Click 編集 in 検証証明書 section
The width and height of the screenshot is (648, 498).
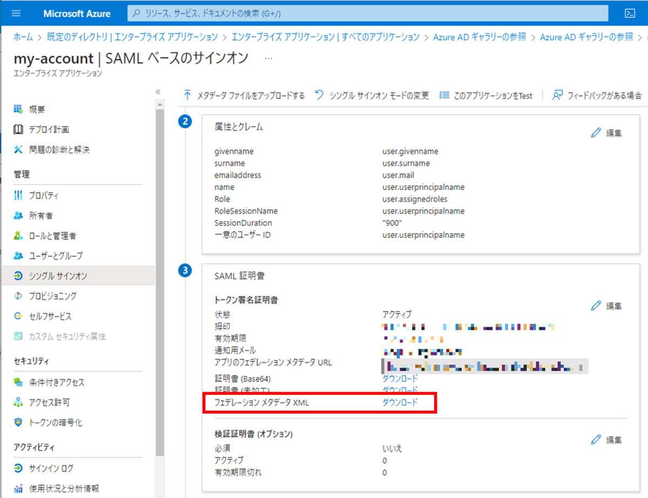[607, 440]
